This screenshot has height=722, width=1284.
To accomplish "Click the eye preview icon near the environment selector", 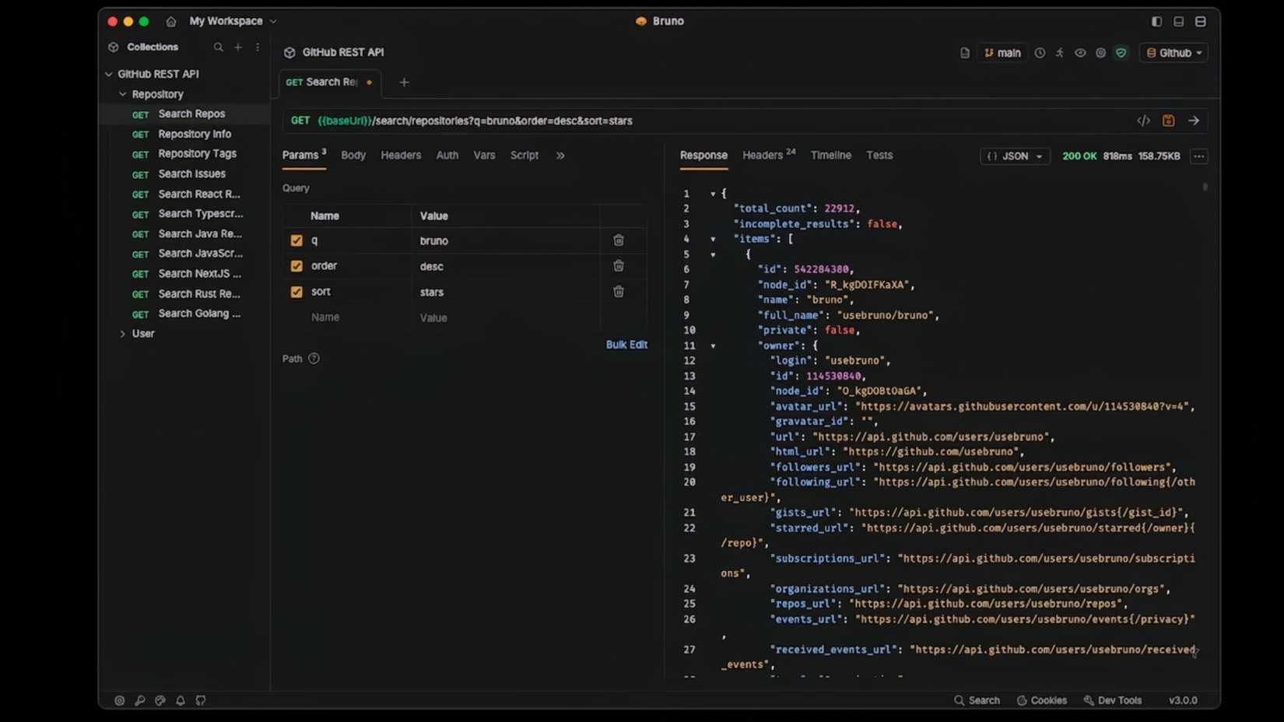I will [x=1081, y=52].
